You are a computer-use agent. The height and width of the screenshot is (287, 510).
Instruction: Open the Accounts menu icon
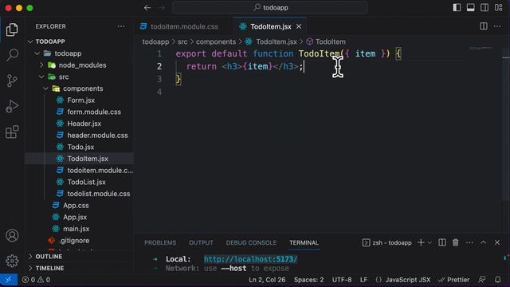pyautogui.click(x=12, y=235)
